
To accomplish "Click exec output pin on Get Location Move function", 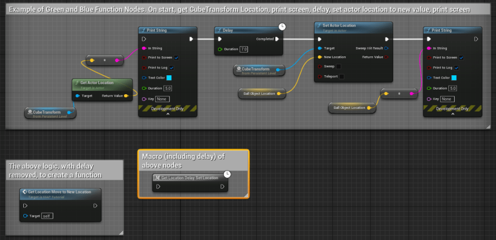I will click(x=96, y=206).
